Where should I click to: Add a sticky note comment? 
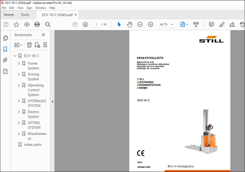211,24
